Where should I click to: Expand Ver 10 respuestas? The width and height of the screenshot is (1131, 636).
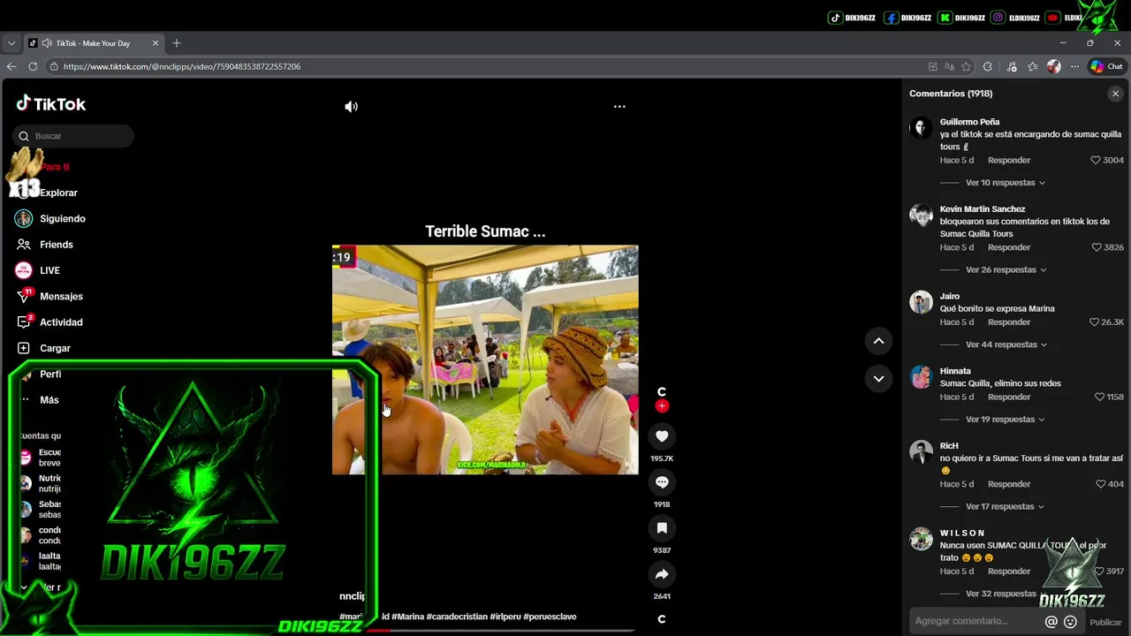pyautogui.click(x=1006, y=183)
